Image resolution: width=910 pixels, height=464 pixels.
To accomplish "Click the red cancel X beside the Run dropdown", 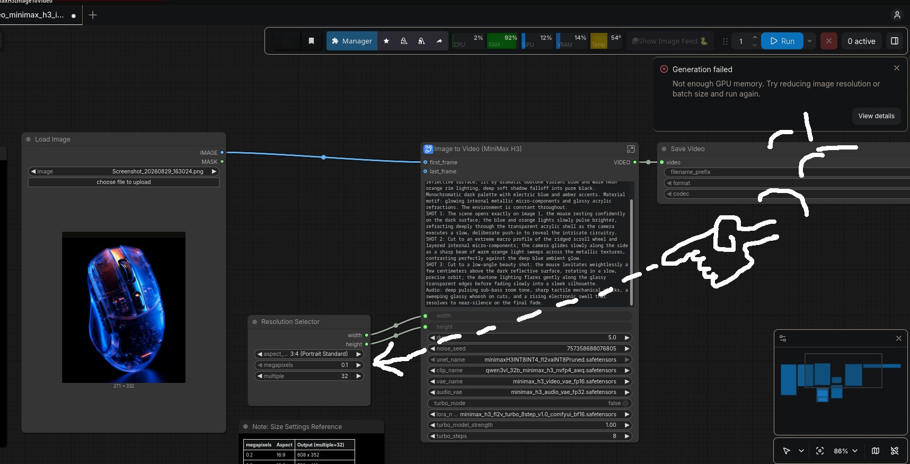I will tap(829, 41).
